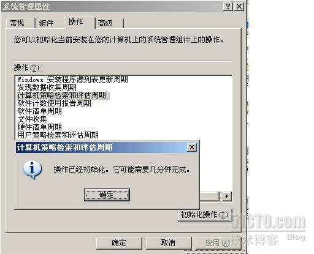This screenshot has width=314, height=254.
Task: Close the 计算机策略检索和评估周期 message box
Action: pyautogui.click(x=192, y=147)
